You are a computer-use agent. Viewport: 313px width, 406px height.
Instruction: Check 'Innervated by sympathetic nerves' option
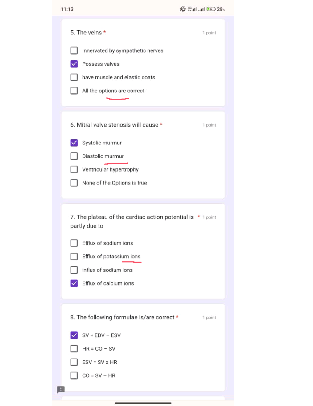click(x=74, y=50)
